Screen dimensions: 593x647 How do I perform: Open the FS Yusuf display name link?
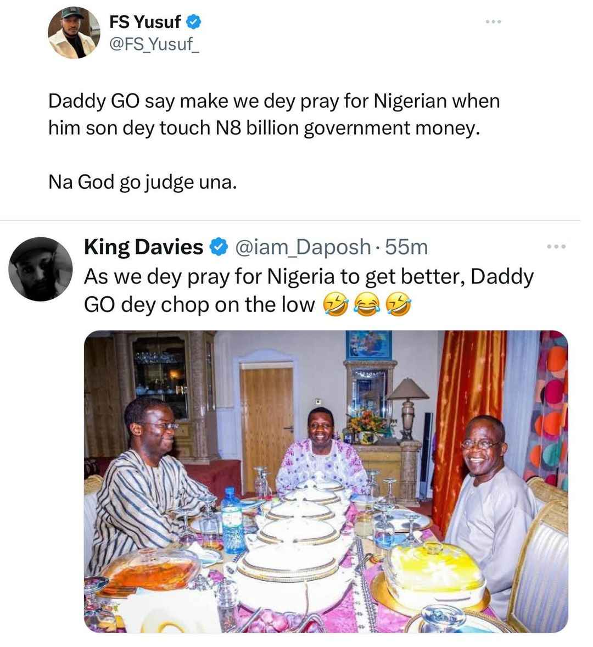coord(145,21)
